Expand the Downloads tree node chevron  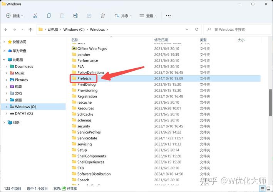[7, 66]
